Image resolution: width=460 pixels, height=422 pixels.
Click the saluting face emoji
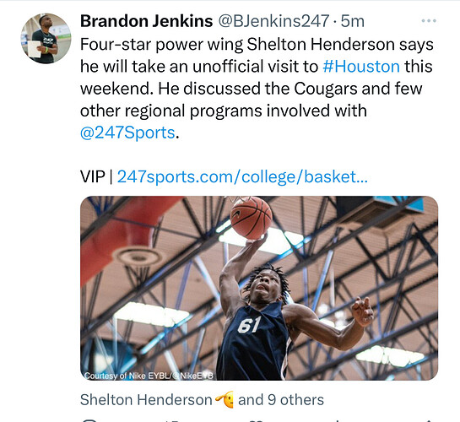point(225,399)
